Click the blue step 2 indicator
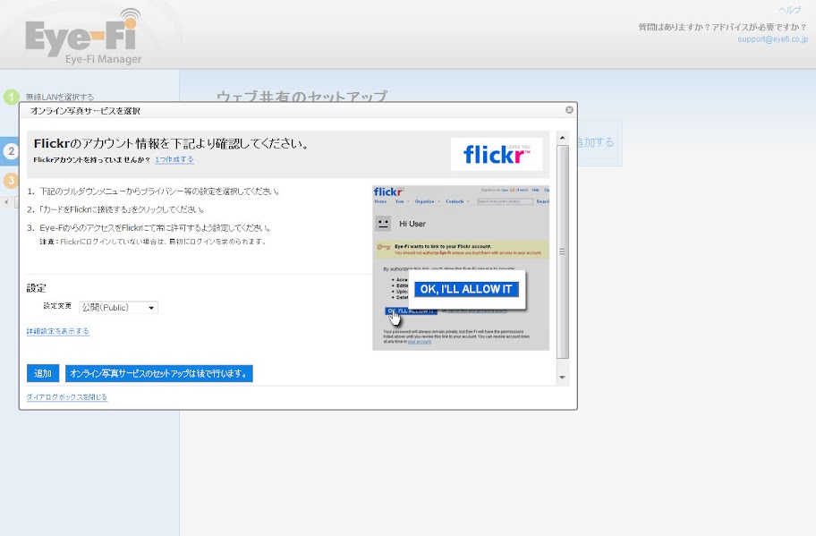Screen dimensions: 816x536 (11, 151)
